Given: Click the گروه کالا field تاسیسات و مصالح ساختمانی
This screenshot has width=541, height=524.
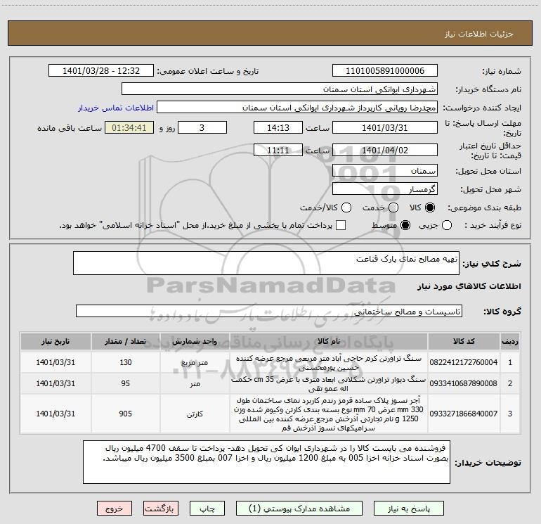Looking at the screenshot, I should click(269, 311).
